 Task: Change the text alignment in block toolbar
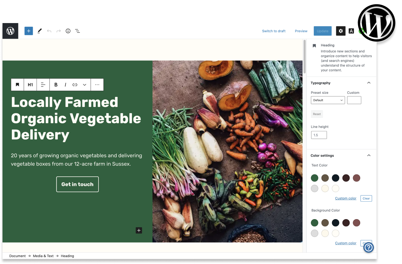43,85
